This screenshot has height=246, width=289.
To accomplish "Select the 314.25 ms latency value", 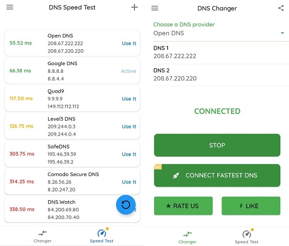I will click(x=22, y=181).
